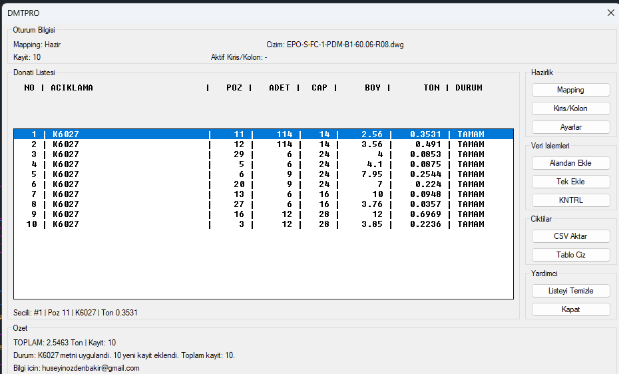Close the DMTPRO dialog window
The image size is (619, 374).
pos(610,12)
